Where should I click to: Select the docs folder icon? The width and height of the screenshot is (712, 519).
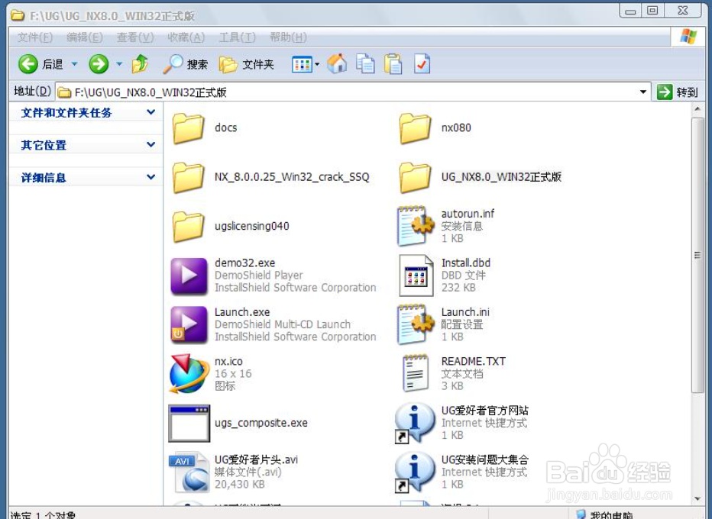(x=188, y=128)
